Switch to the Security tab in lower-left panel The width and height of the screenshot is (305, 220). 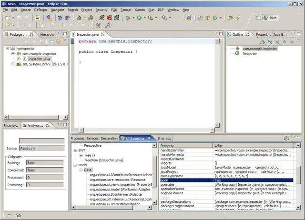pos(11,126)
